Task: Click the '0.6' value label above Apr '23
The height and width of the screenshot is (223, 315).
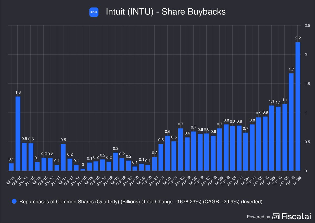Action: 213,131
